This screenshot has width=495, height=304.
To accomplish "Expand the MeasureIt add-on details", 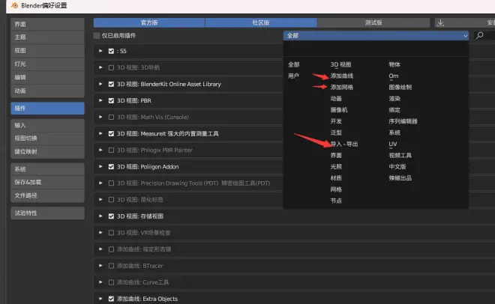I will pos(100,133).
